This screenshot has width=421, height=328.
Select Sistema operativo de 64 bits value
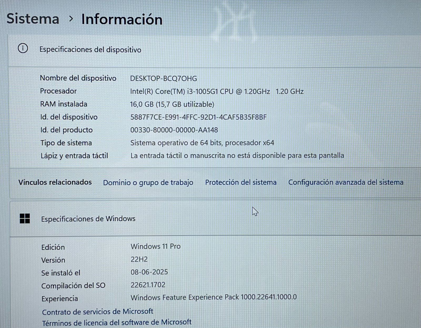coord(202,143)
